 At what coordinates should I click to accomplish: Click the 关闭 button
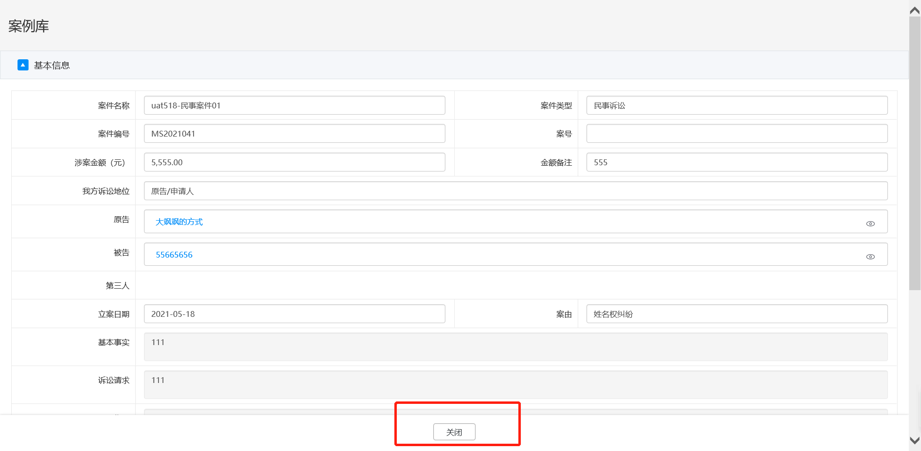pyautogui.click(x=454, y=432)
